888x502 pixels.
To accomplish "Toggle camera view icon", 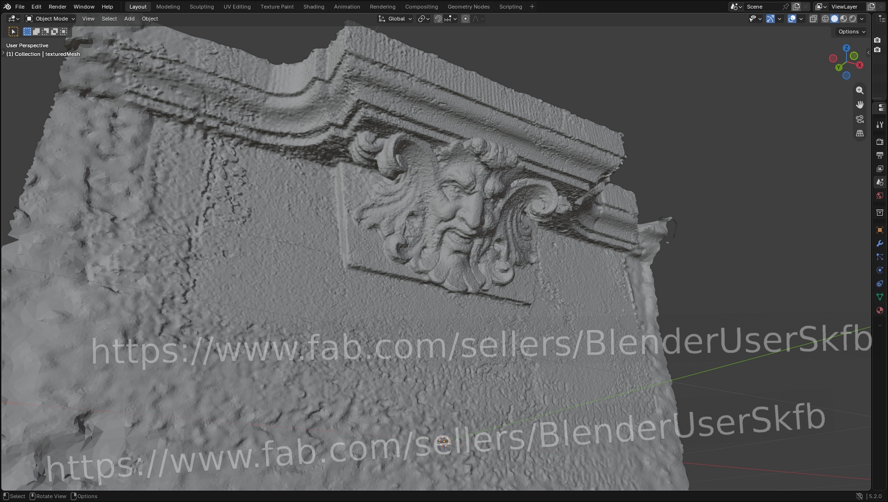I will [859, 119].
